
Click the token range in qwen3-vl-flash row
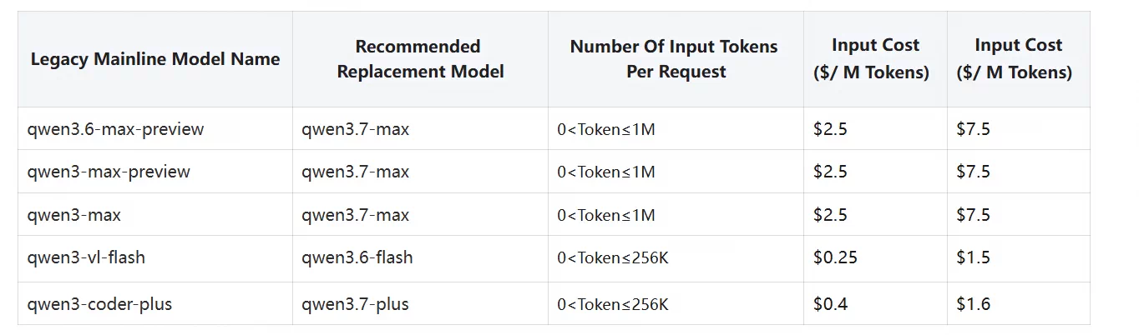(x=613, y=258)
